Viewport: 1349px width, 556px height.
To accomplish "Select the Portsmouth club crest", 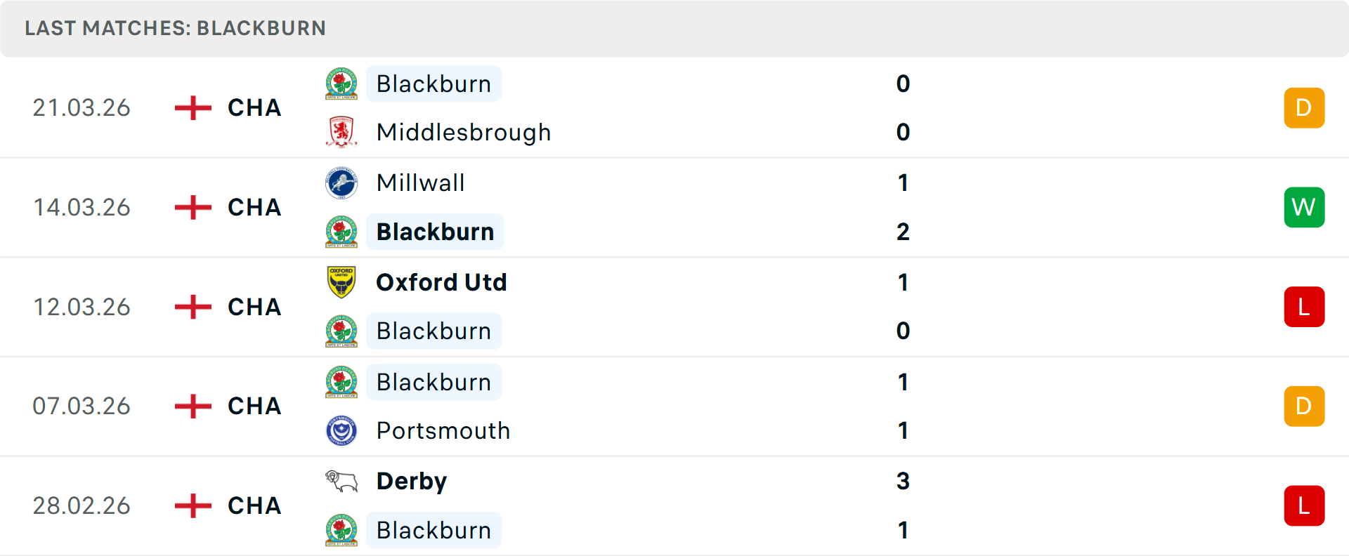I will [341, 430].
